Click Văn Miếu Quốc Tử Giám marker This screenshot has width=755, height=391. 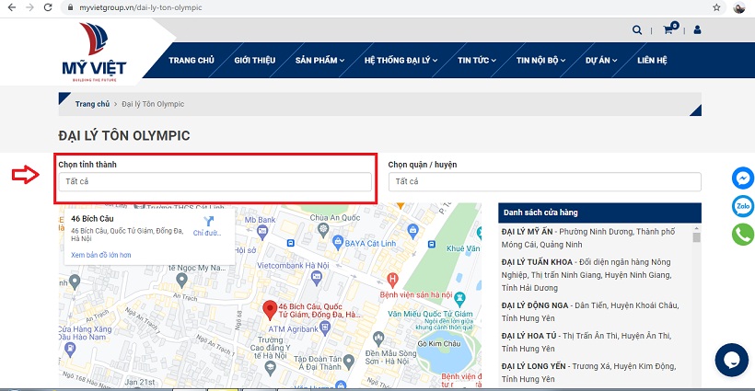pyautogui.click(x=459, y=298)
